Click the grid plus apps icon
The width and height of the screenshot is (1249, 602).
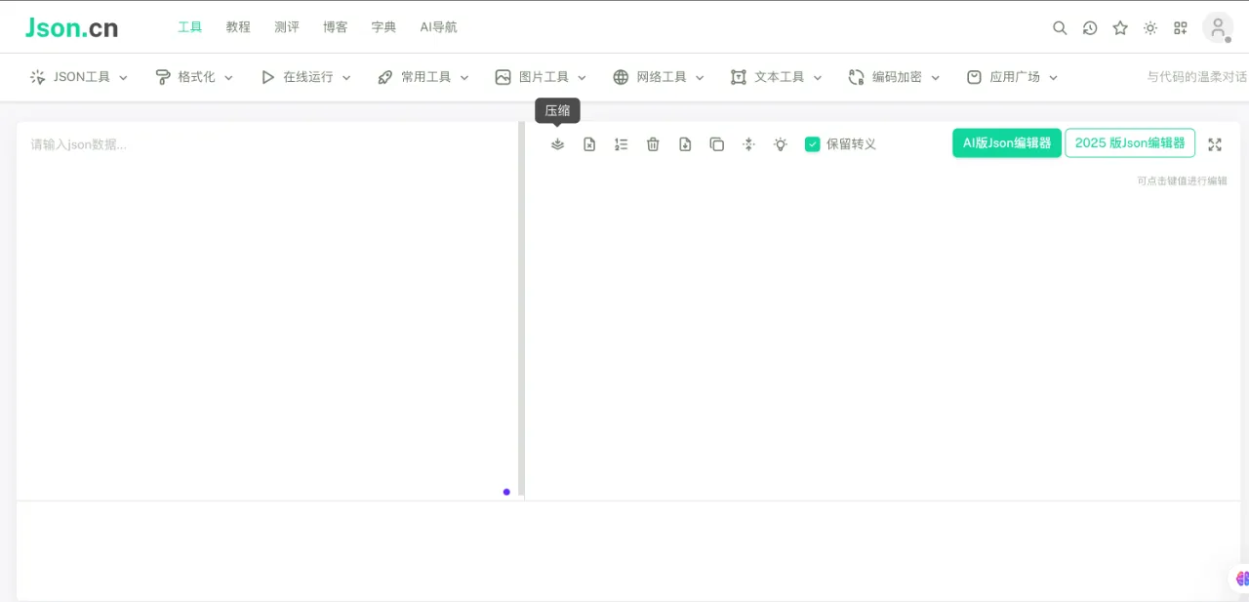[x=1181, y=28]
